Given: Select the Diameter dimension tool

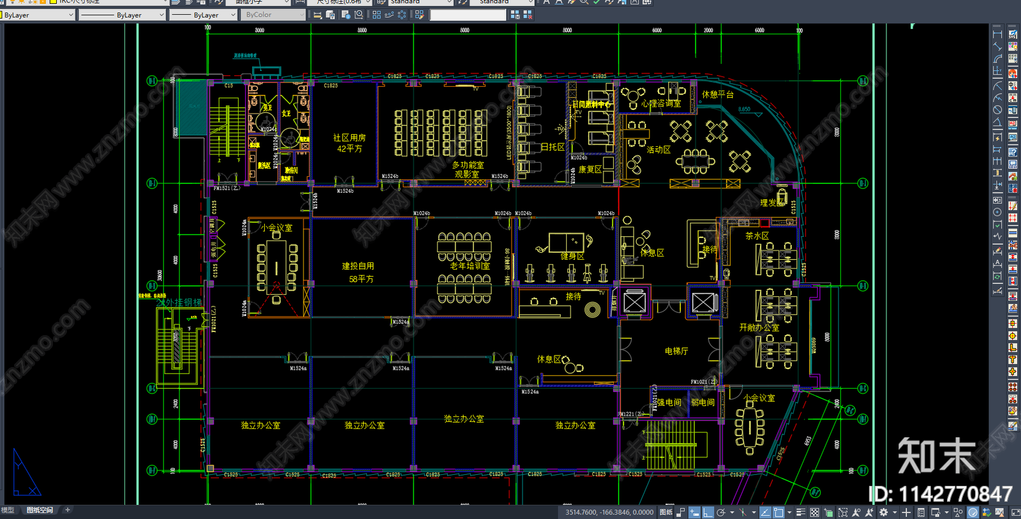Looking at the screenshot, I should (997, 109).
